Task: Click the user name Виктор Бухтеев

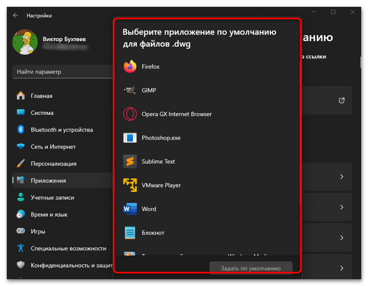Action: click(x=64, y=39)
